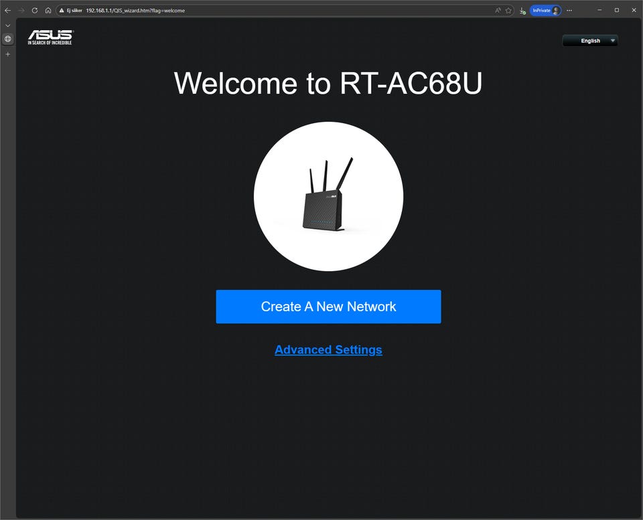Select the current tab with globe icon
This screenshot has height=520, width=643.
tap(7, 39)
